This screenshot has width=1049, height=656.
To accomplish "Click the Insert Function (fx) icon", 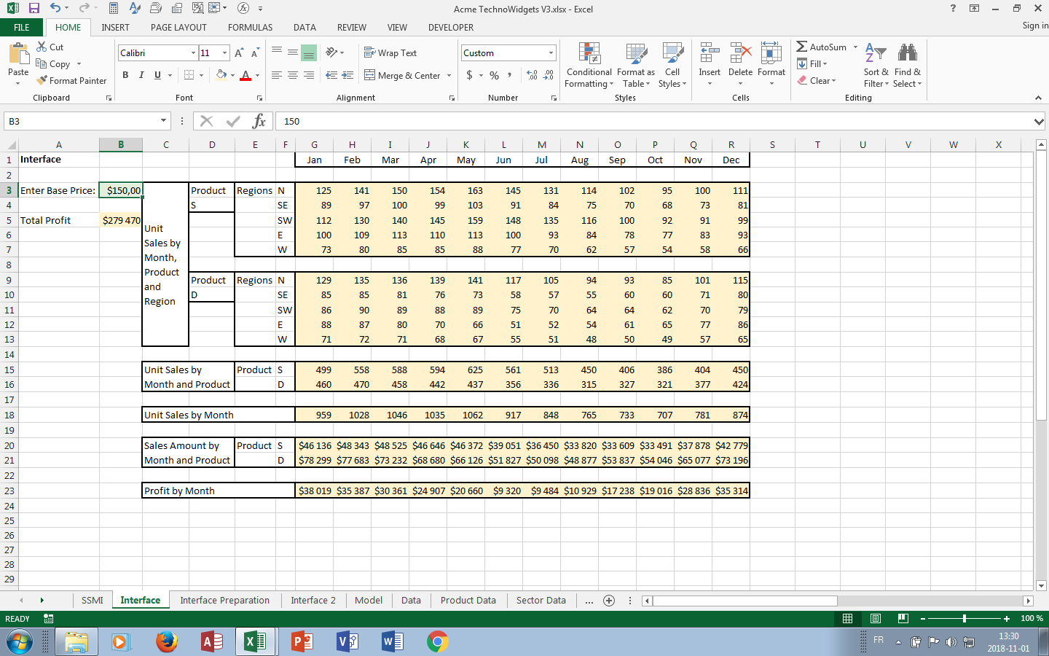I will point(260,121).
